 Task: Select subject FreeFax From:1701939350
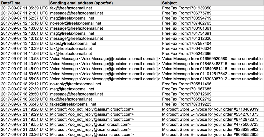point(213,8)
